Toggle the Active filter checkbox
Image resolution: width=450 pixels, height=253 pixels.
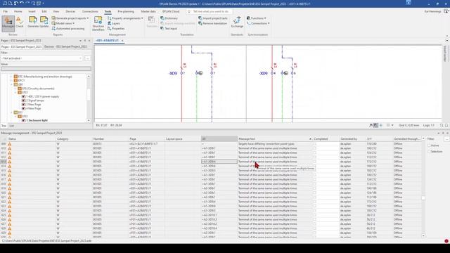pos(429,145)
